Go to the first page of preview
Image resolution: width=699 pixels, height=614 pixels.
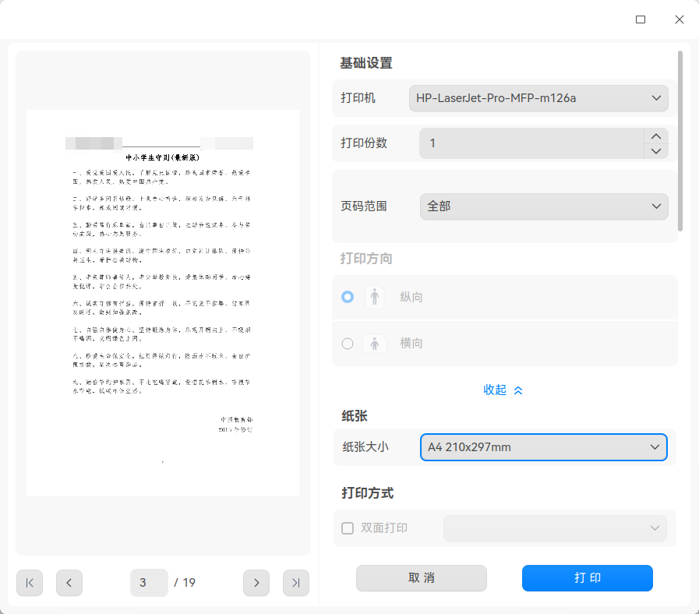click(x=30, y=582)
